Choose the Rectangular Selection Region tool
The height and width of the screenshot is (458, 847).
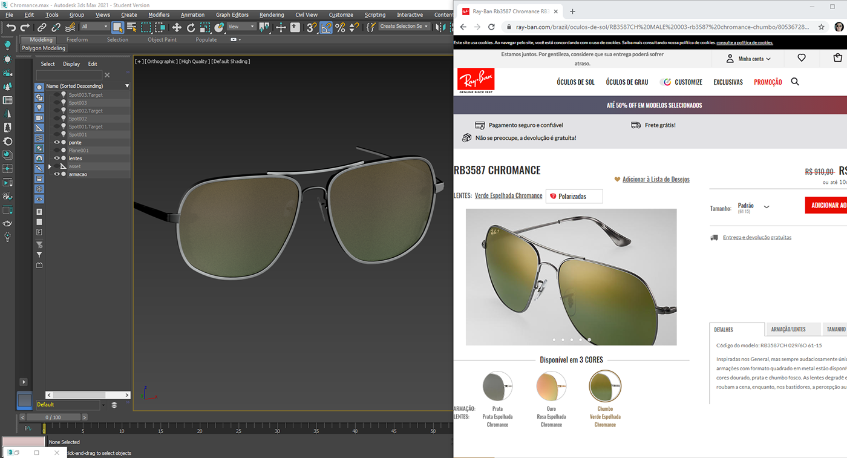pyautogui.click(x=146, y=27)
